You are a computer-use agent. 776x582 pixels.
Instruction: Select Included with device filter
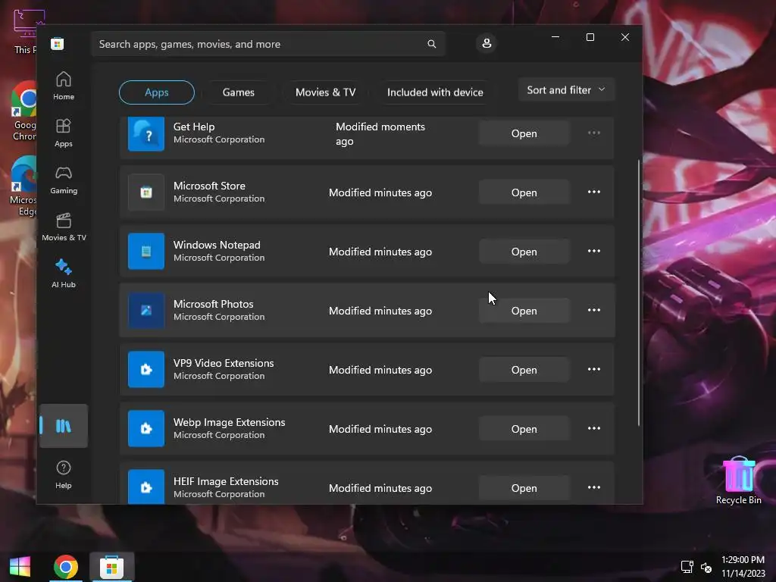[x=435, y=92]
